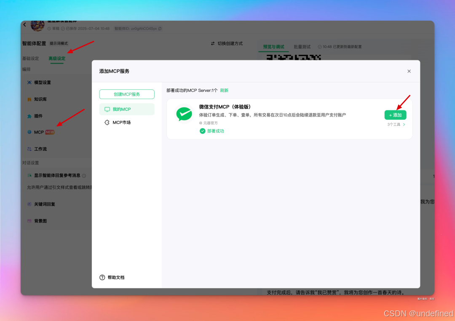The width and height of the screenshot is (455, 321).
Task: Switch to 高级设定 tab
Action: [57, 58]
